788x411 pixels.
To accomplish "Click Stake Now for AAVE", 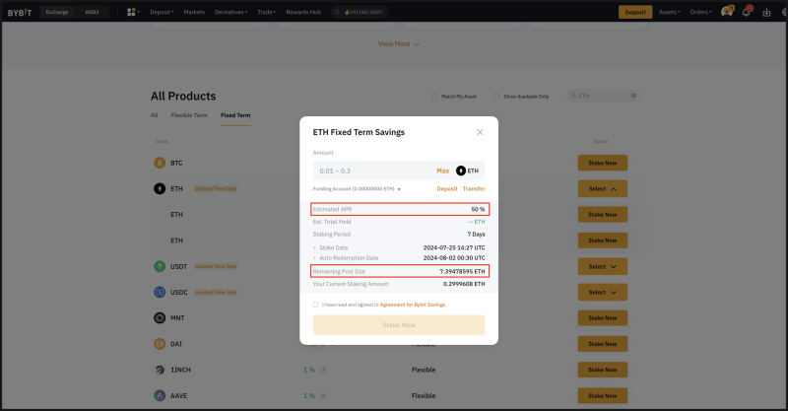I will click(603, 396).
